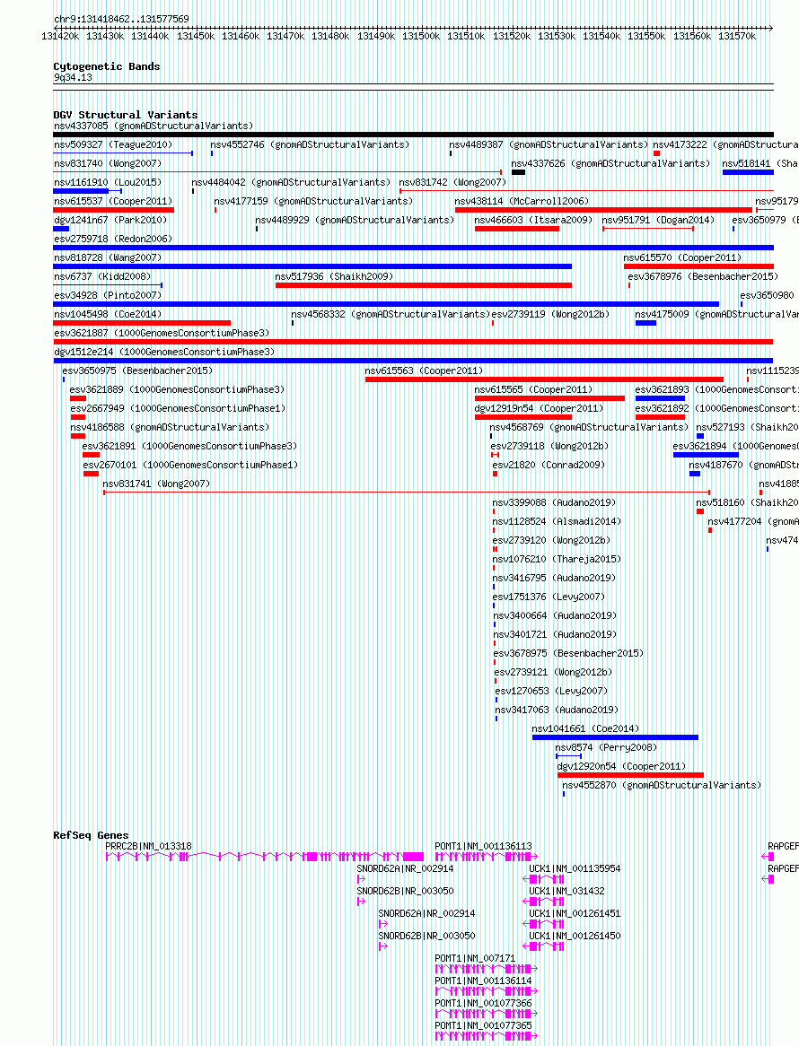Click esv2670101 1000GenomesConsortiumPhase1 label
The height and width of the screenshot is (1046, 799).
pyautogui.click(x=190, y=465)
